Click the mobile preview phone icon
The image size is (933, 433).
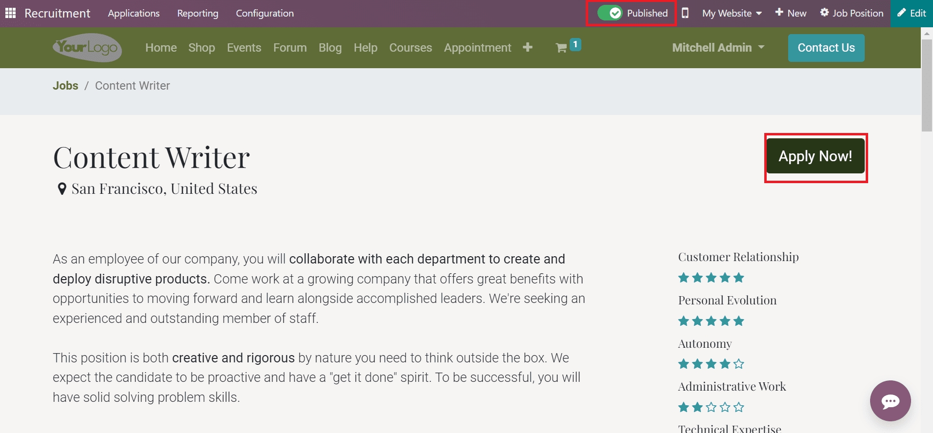[685, 13]
